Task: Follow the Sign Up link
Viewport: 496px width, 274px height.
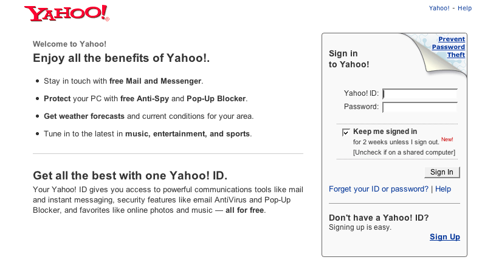Action: 444,237
